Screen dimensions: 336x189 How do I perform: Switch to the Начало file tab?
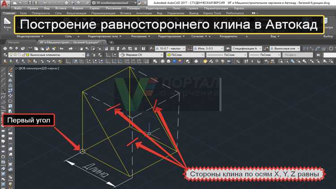(14, 43)
